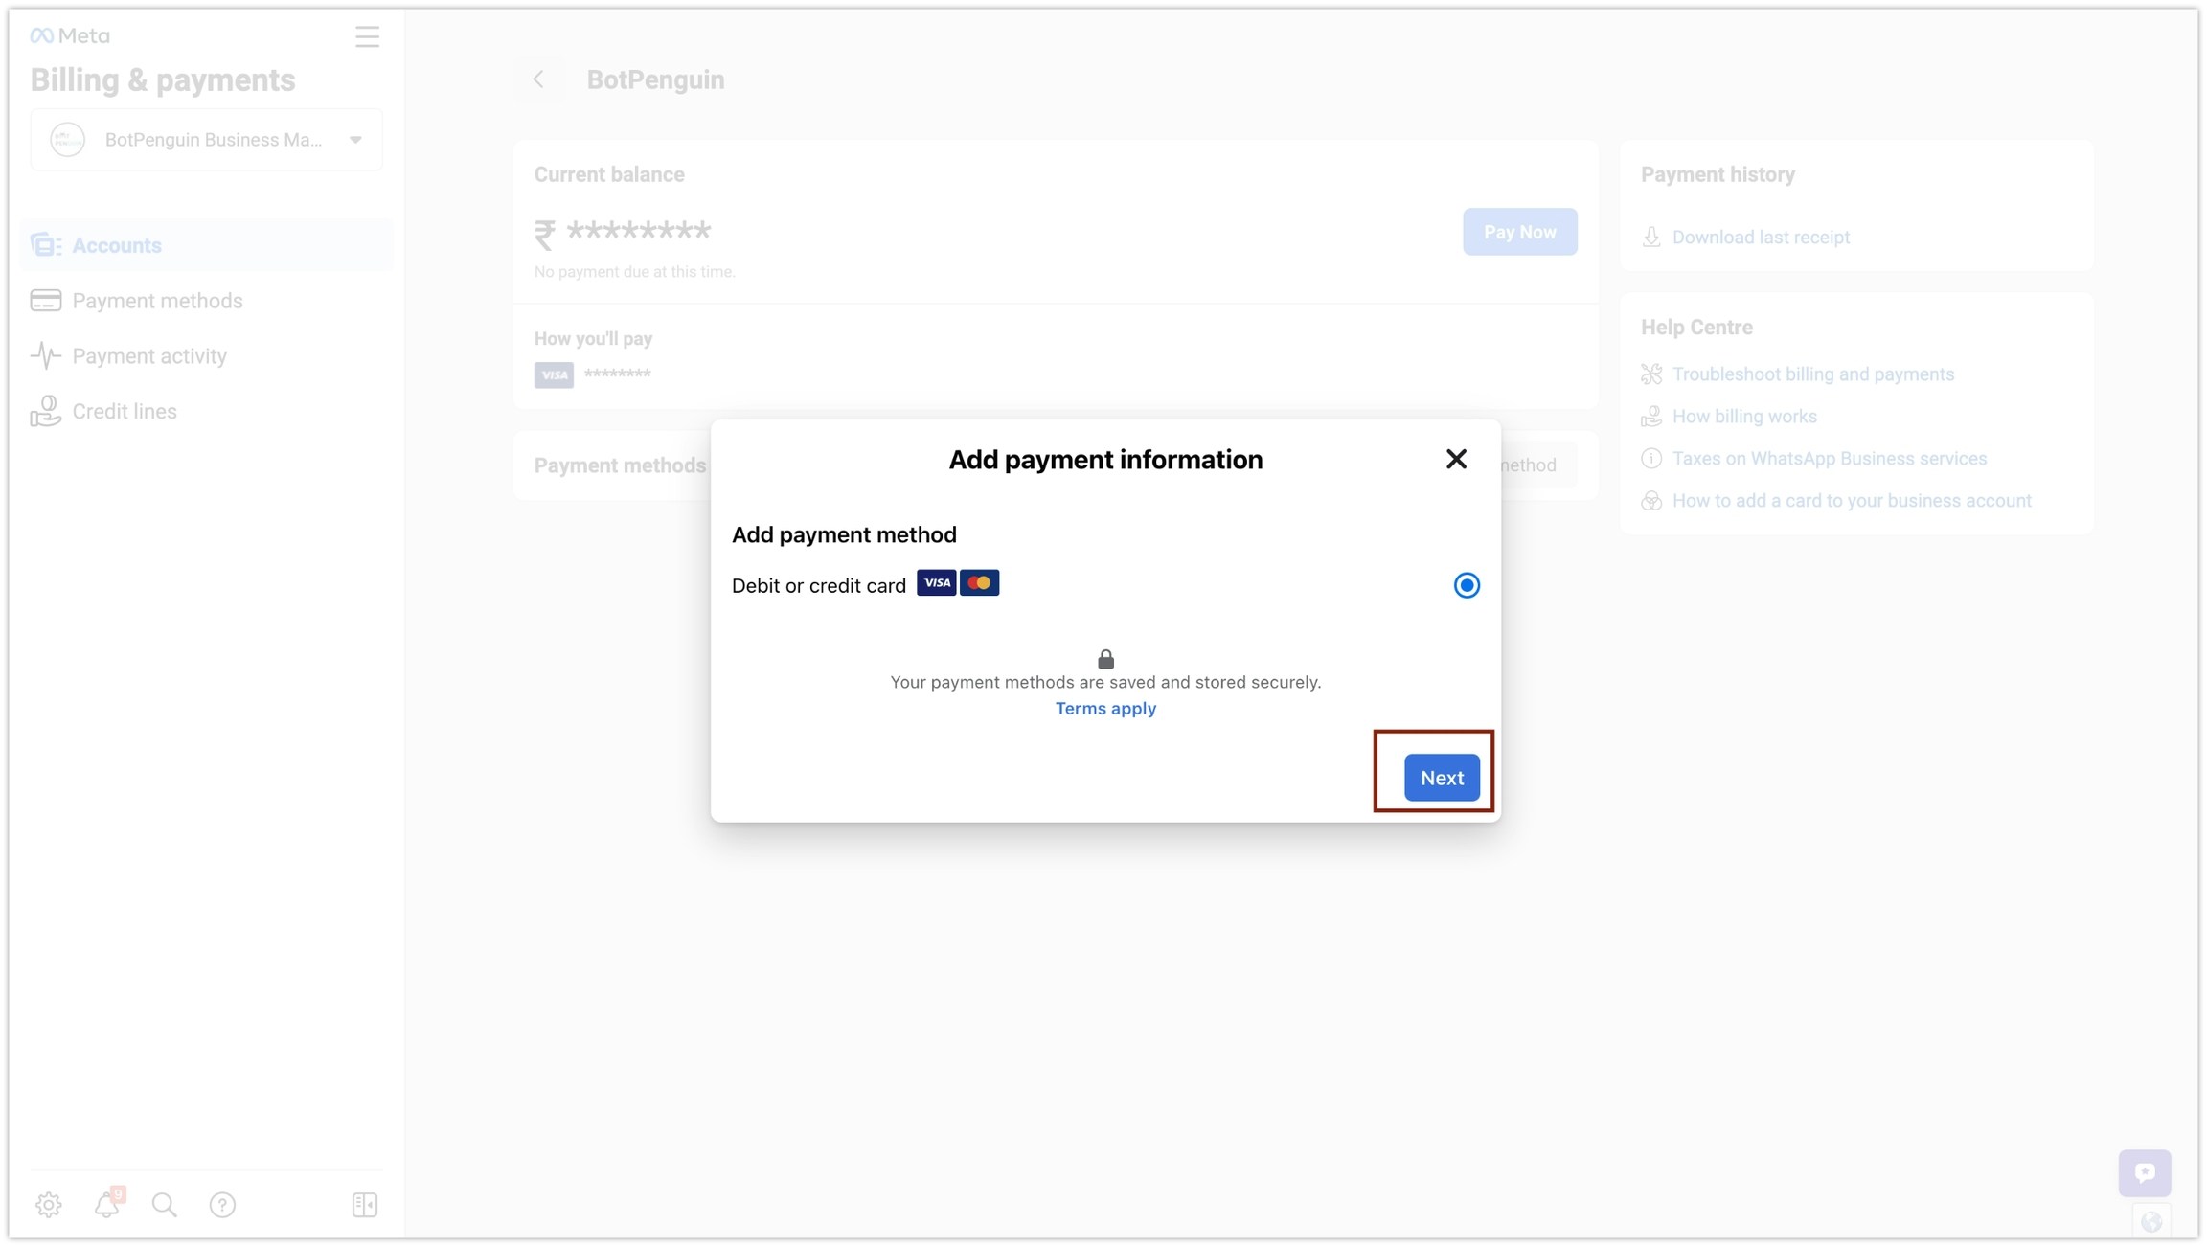Click the back arrow beside BotPenguin
Image resolution: width=2207 pixels, height=1247 pixels.
[x=538, y=79]
